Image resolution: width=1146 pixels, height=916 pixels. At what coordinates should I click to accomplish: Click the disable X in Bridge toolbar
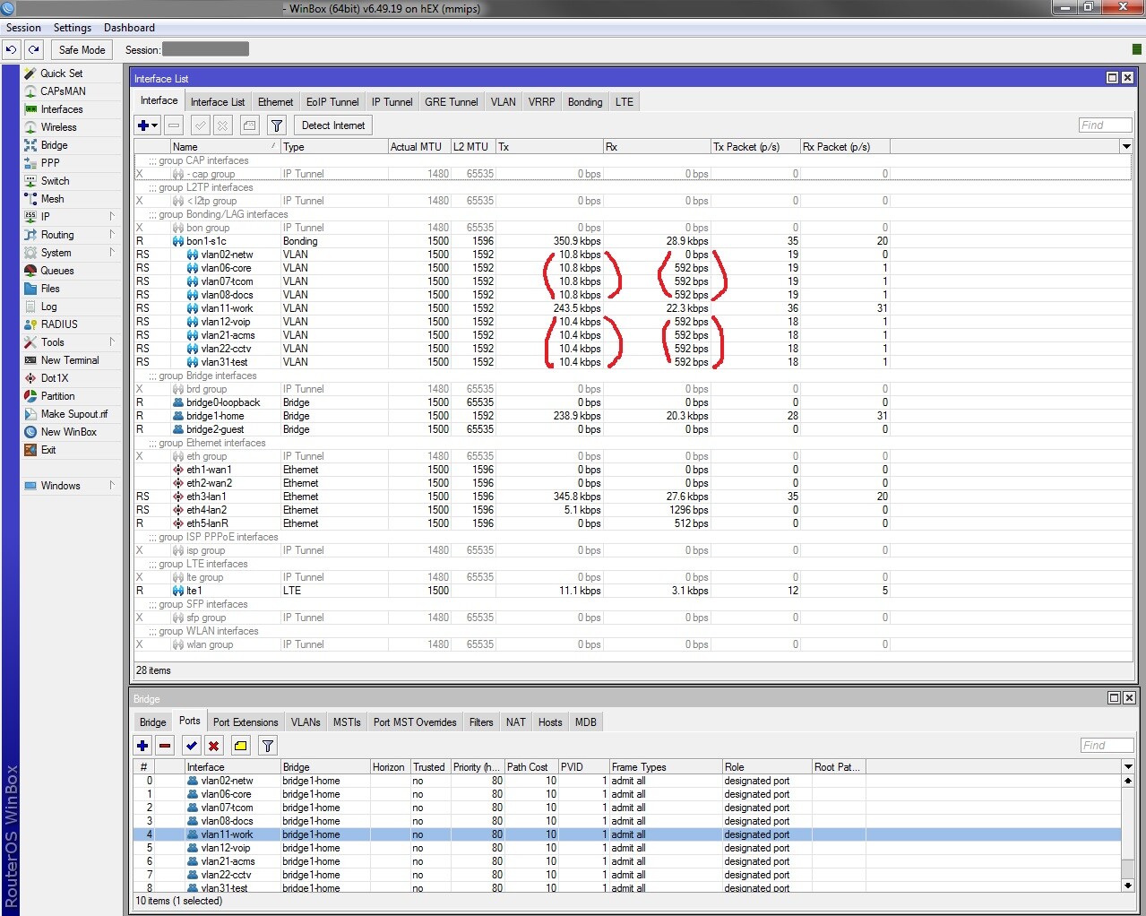[x=214, y=746]
